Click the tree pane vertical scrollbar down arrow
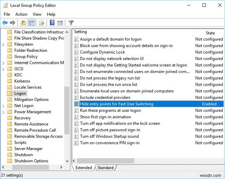 (x=67, y=162)
